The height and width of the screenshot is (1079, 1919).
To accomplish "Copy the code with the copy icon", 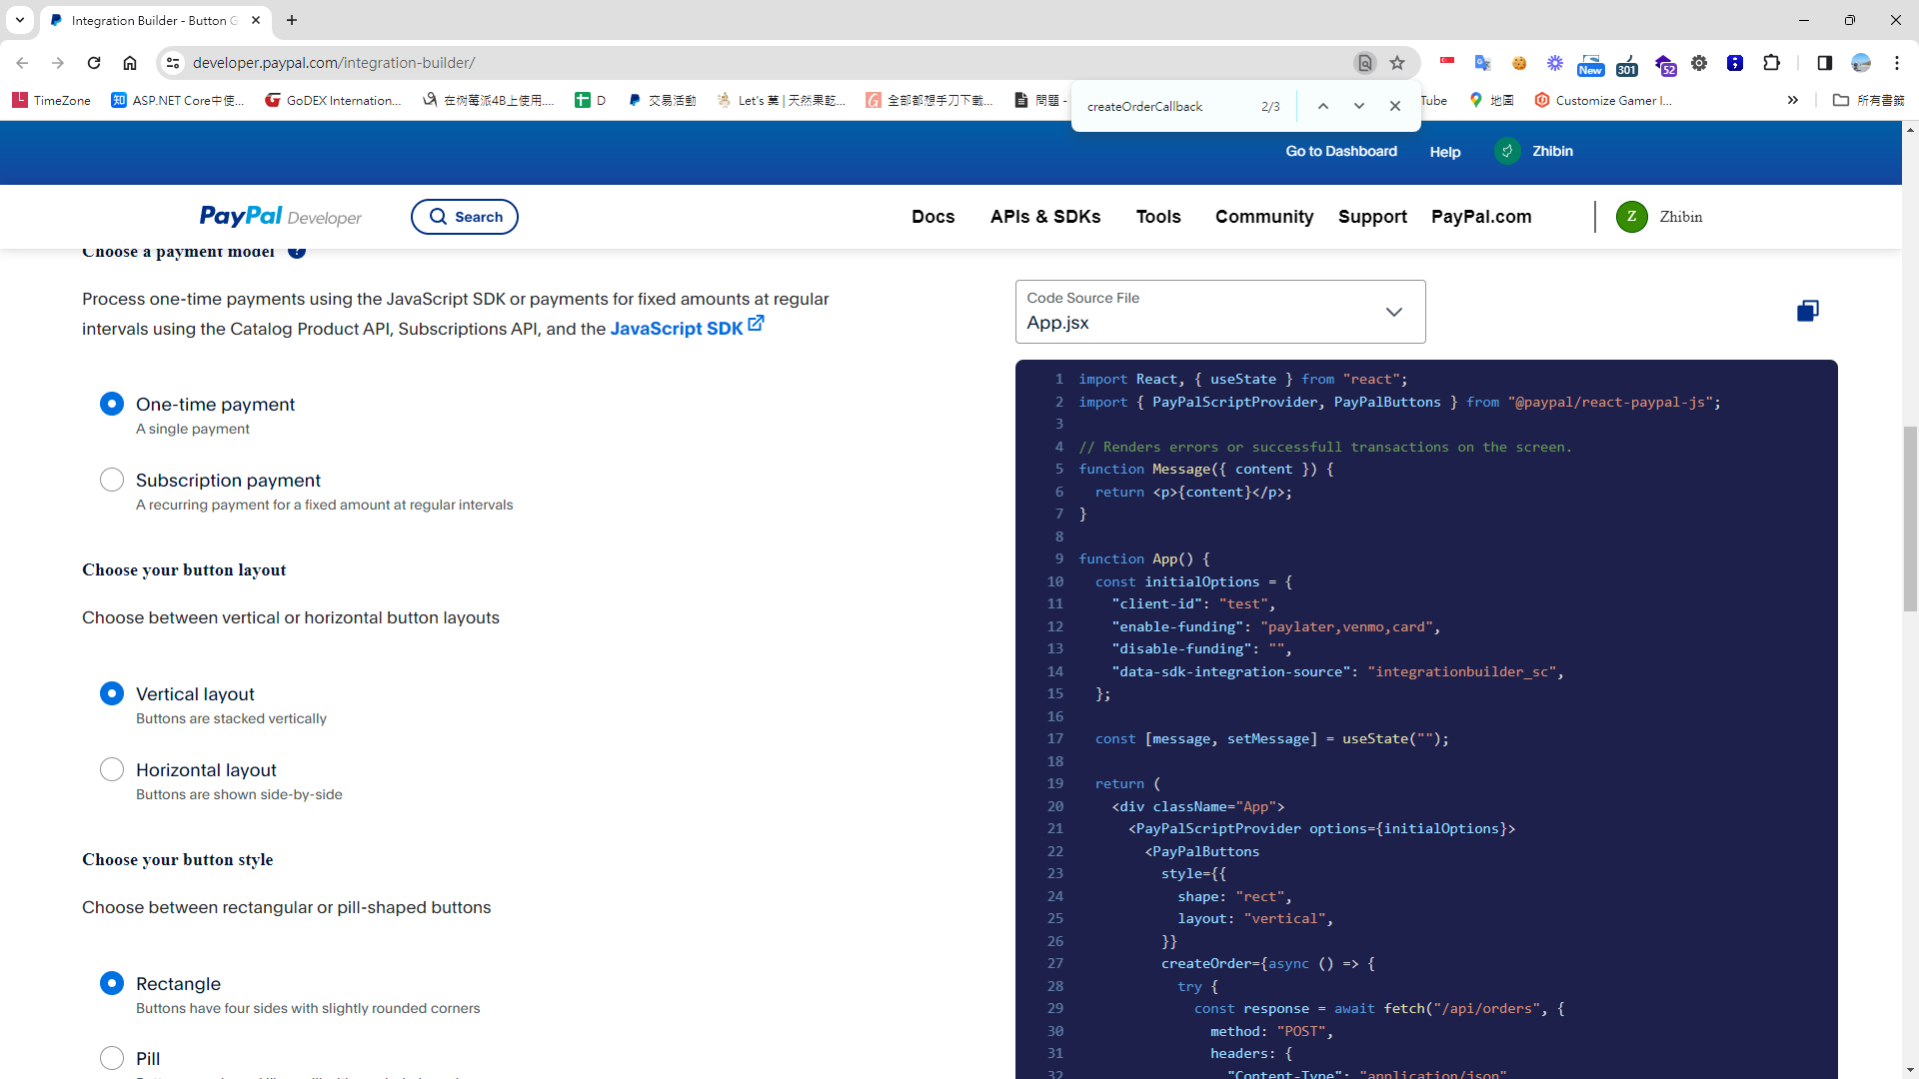I will click(1807, 311).
